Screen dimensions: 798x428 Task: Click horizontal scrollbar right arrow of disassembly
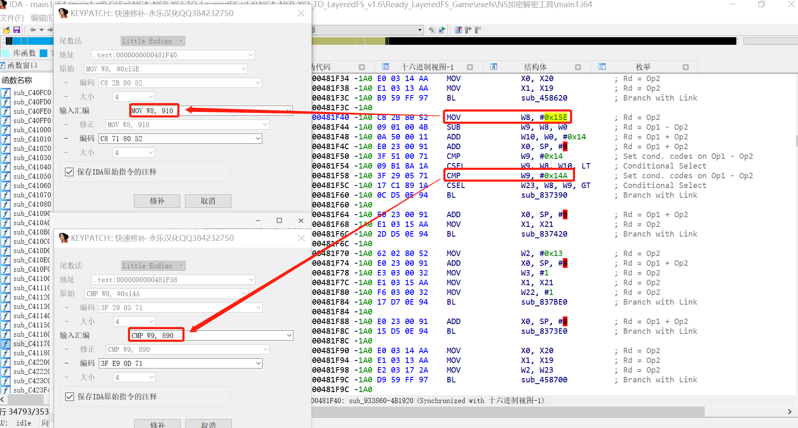coord(790,412)
